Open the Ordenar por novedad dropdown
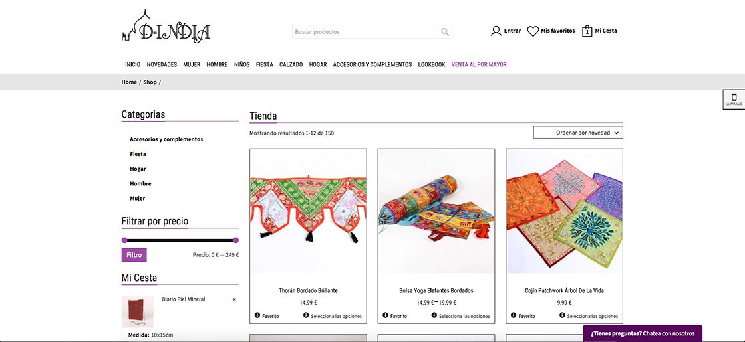Image resolution: width=745 pixels, height=342 pixels. click(x=578, y=133)
